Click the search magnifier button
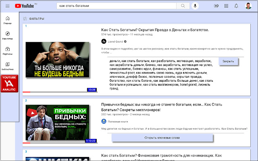The height and width of the screenshot is (161, 258). (x=183, y=6)
